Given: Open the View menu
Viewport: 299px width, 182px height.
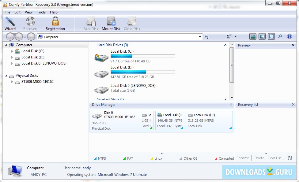Looking at the screenshot, I should [28, 12].
